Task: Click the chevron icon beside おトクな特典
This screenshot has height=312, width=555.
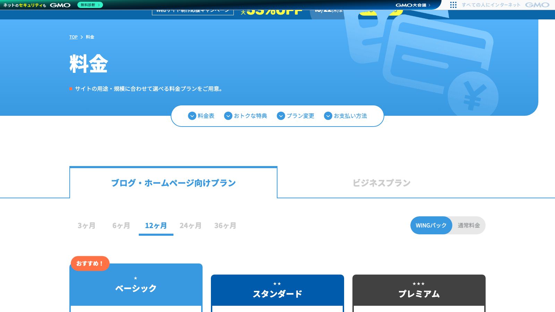Action: [228, 116]
